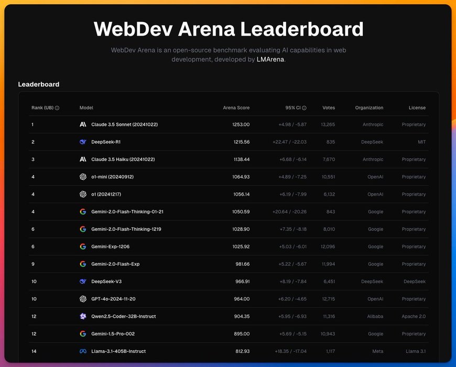Click the Google logo beside Gemini-1.5-Pro-002
The width and height of the screenshot is (456, 367).
(83, 334)
